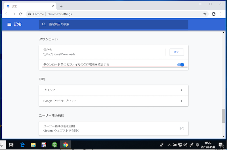Expand Google クラウド プリント row
The image size is (227, 150).
point(113,101)
